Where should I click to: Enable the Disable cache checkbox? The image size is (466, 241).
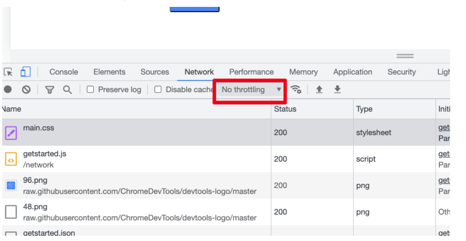158,90
